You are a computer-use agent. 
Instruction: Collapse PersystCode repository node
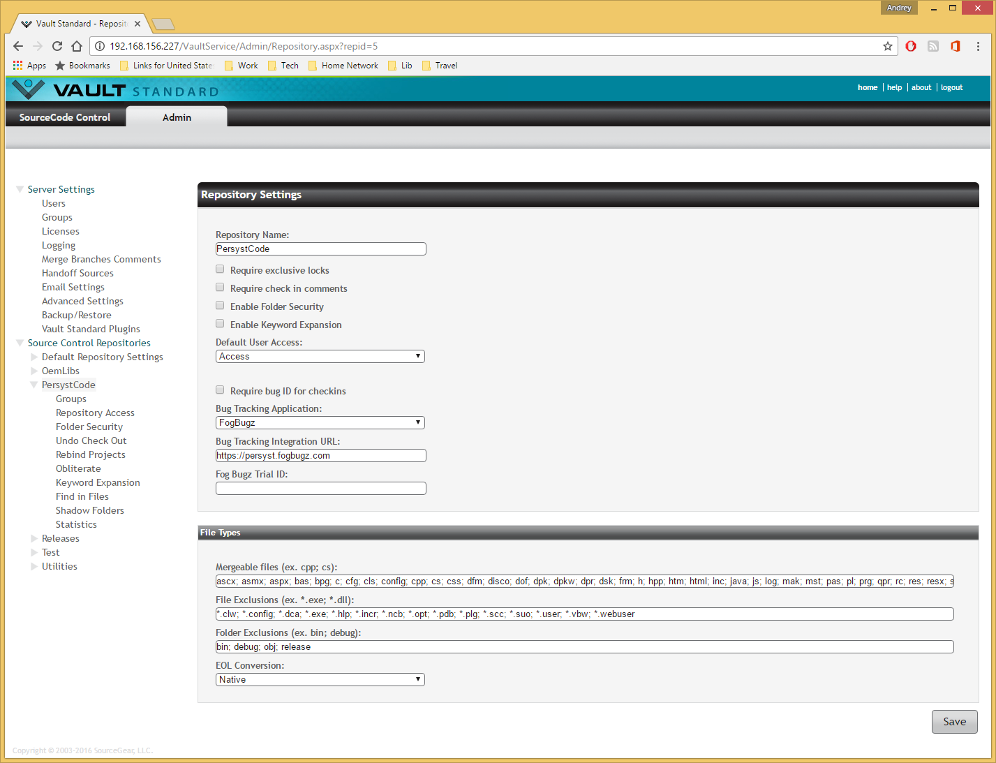34,385
